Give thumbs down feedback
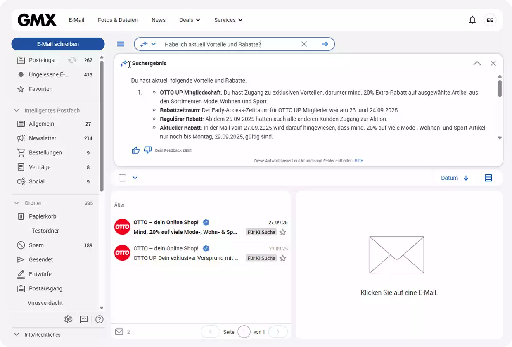Image resolution: width=512 pixels, height=347 pixels. (147, 150)
